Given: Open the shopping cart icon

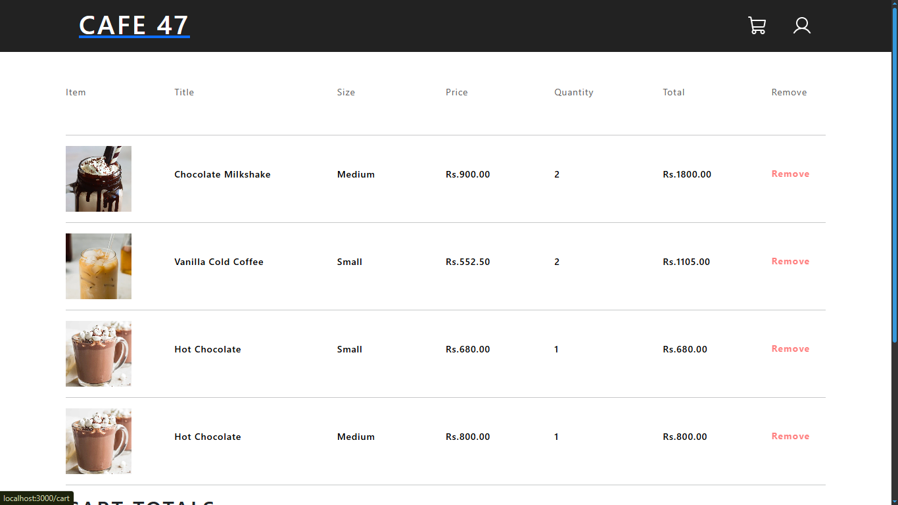Looking at the screenshot, I should (757, 26).
